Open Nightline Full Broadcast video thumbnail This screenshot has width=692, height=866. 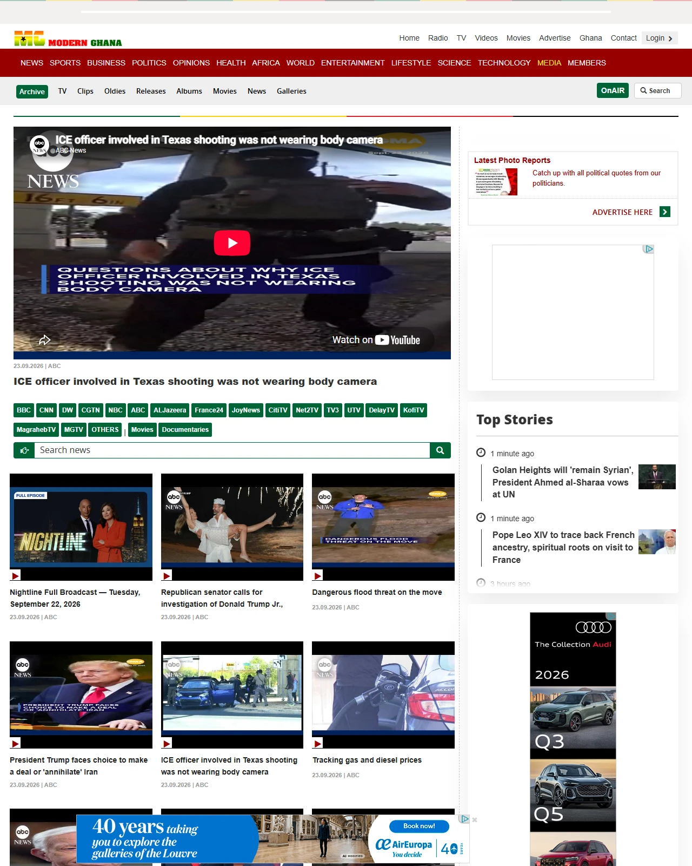81,527
